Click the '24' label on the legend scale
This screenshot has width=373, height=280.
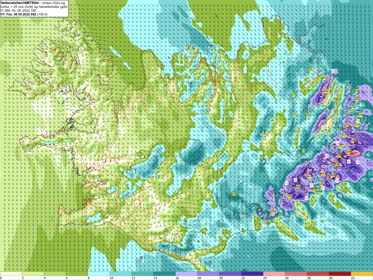265,278
